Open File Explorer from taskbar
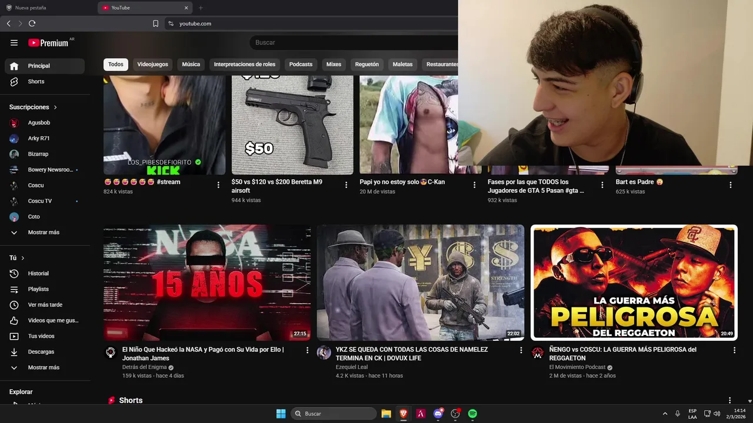 [386, 414]
